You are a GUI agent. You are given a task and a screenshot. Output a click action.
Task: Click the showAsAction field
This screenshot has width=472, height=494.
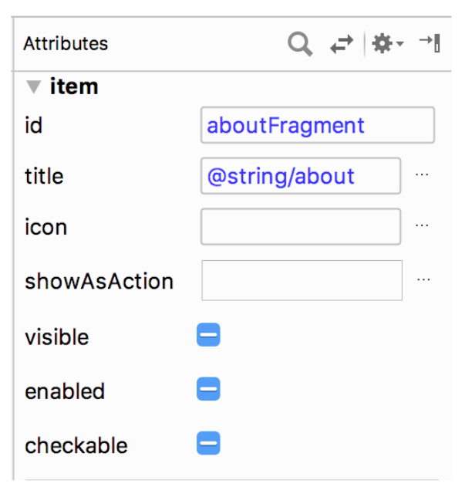point(302,280)
